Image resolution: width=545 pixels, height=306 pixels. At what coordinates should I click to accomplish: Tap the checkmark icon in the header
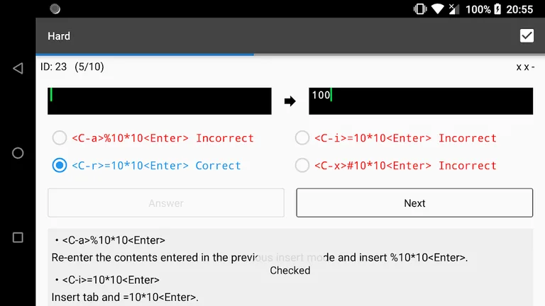coord(527,35)
